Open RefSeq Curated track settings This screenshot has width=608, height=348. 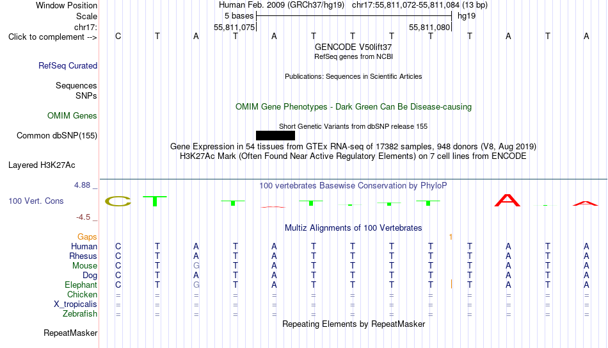pos(68,65)
